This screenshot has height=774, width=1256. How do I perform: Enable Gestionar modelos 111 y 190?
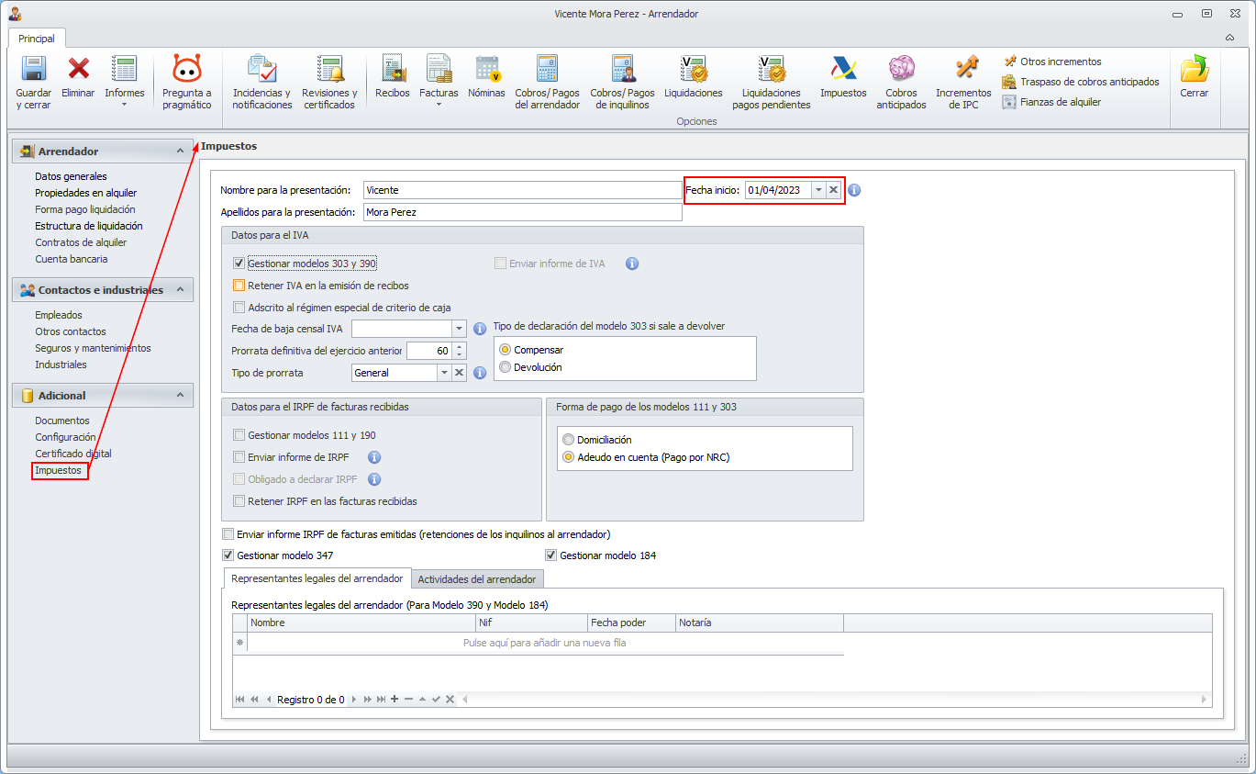(x=239, y=435)
